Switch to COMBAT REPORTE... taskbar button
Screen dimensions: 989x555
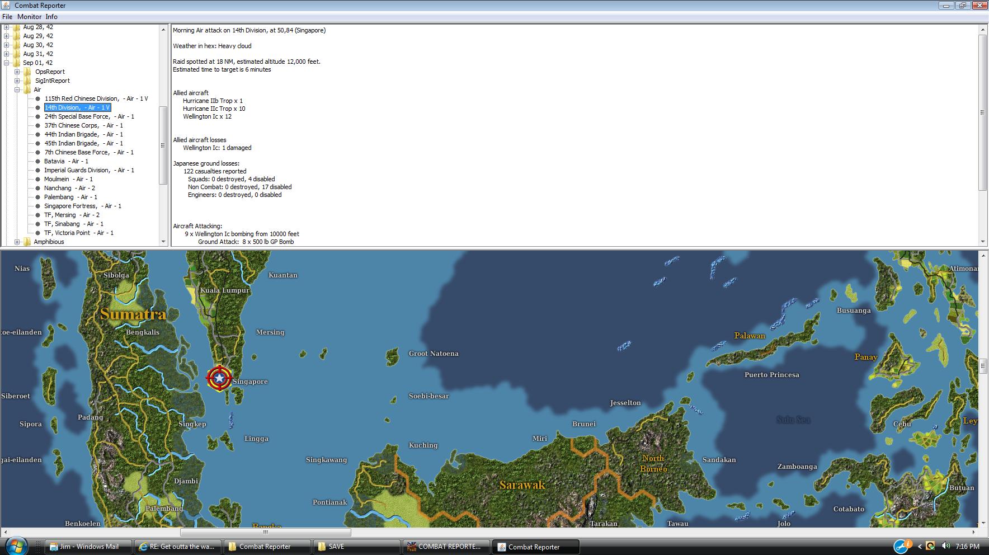(x=446, y=547)
